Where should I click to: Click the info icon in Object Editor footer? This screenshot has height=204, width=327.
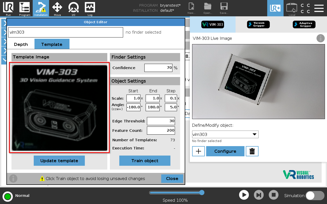13,178
